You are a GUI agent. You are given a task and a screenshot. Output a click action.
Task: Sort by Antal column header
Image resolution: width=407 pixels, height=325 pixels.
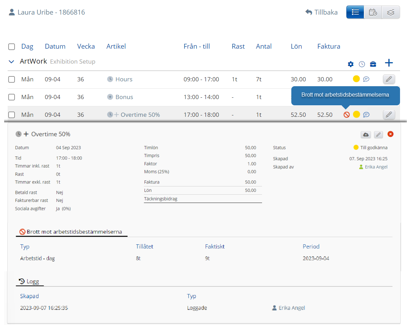pos(264,46)
